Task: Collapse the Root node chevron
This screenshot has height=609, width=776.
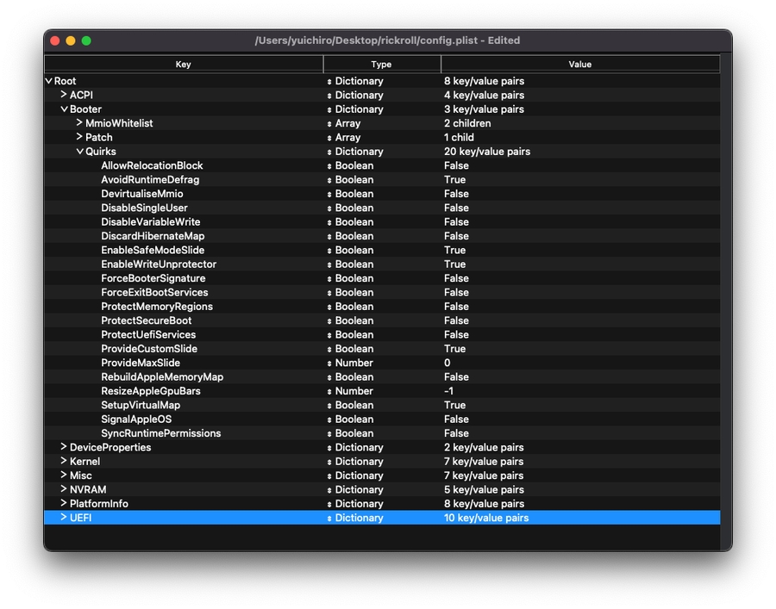Action: pos(49,81)
